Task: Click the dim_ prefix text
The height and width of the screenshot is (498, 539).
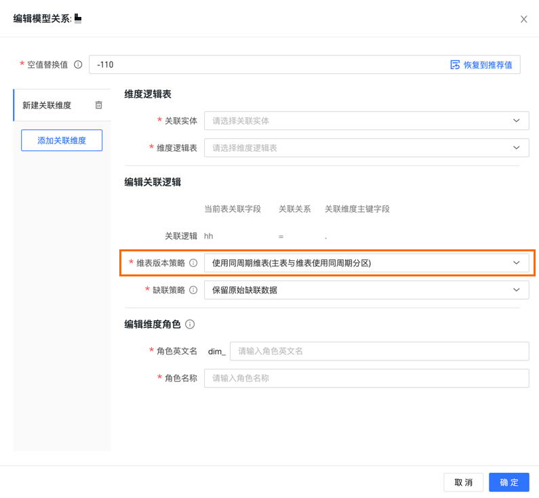Action: pyautogui.click(x=217, y=352)
